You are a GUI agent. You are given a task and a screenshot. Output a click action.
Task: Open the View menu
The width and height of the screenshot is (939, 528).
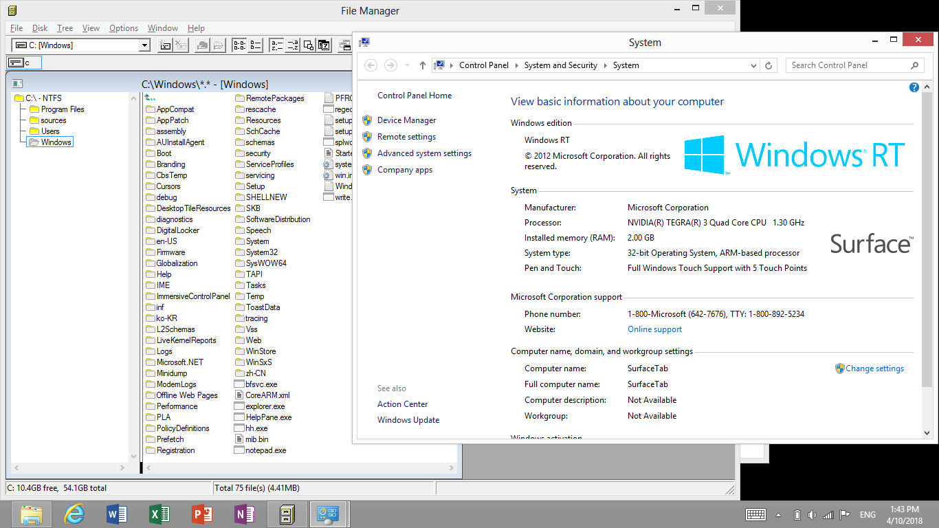tap(91, 28)
